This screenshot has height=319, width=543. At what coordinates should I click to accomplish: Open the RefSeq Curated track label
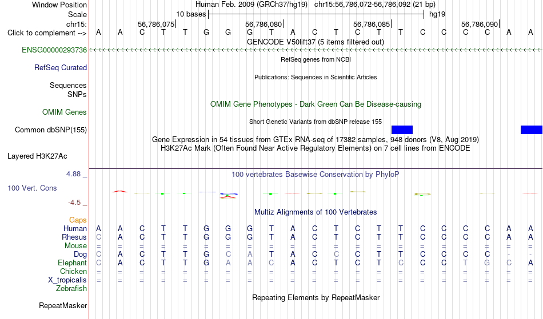[60, 68]
